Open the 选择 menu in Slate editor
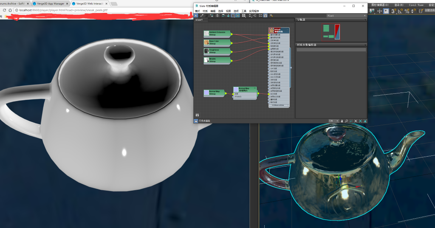The image size is (435, 228). pyautogui.click(x=220, y=11)
